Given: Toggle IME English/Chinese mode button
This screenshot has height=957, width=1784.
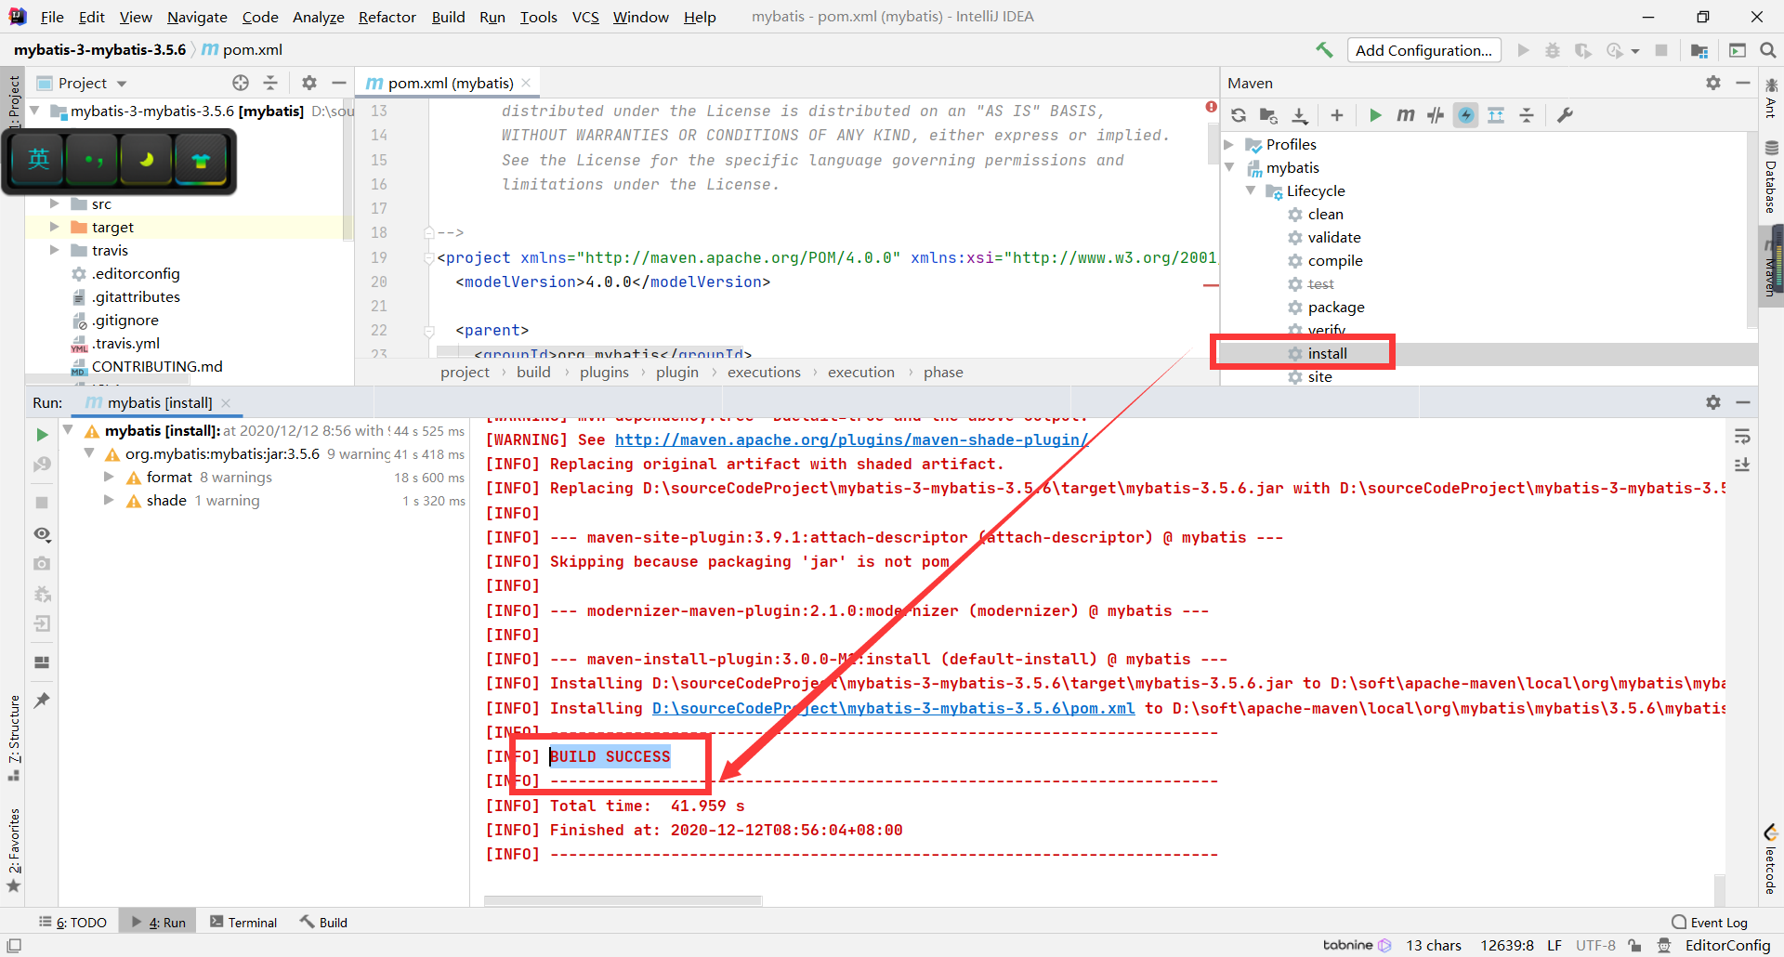Looking at the screenshot, I should pyautogui.click(x=39, y=160).
